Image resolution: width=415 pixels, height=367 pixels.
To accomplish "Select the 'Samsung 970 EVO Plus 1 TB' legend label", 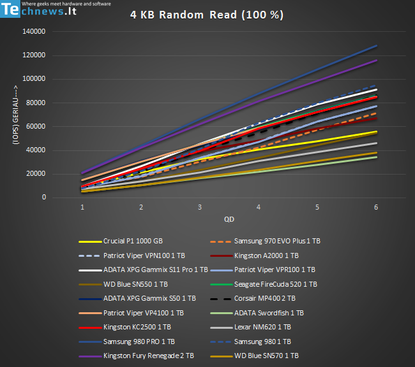I will click(x=277, y=241).
